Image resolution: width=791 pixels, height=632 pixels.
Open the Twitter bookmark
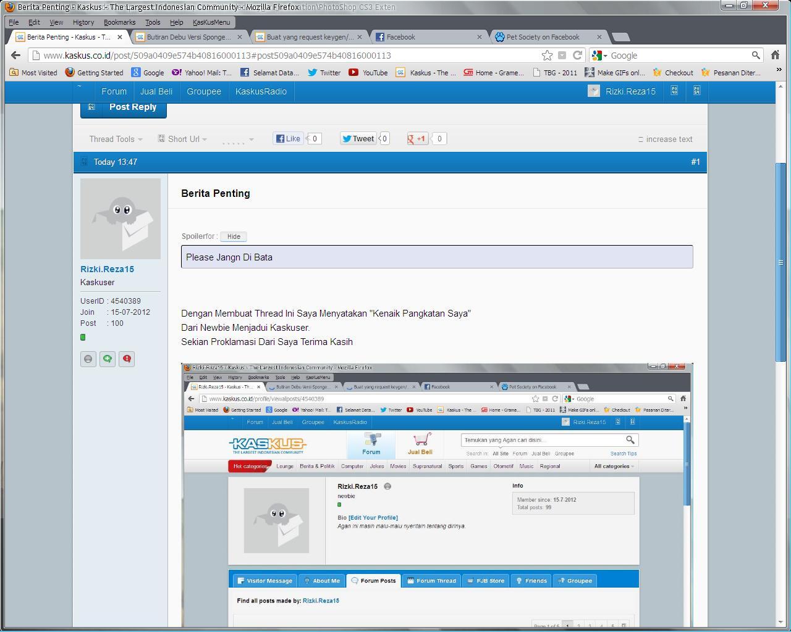[x=324, y=72]
